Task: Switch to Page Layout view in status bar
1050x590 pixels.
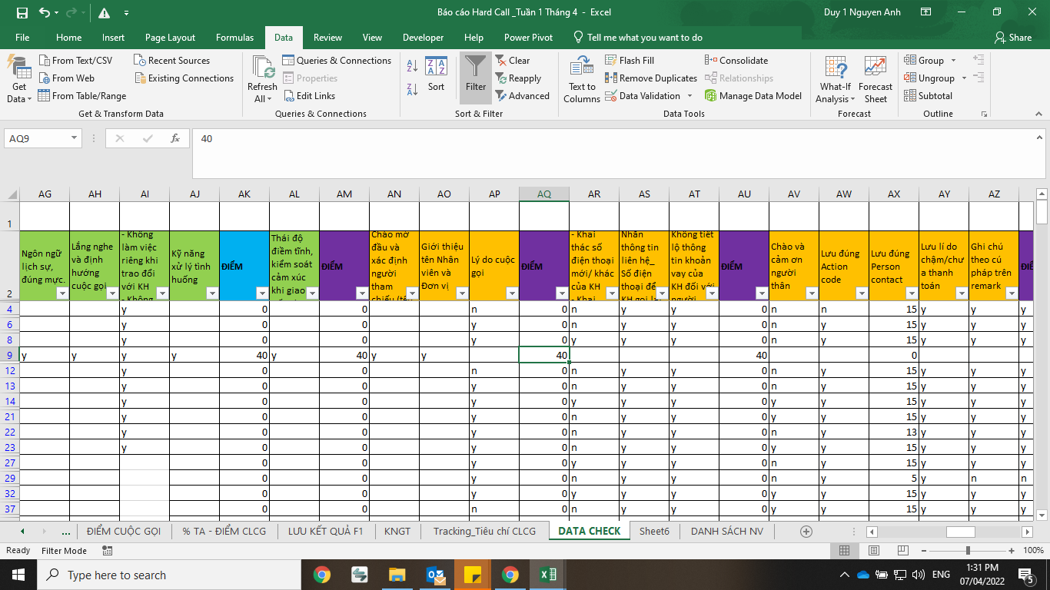Action: click(874, 550)
